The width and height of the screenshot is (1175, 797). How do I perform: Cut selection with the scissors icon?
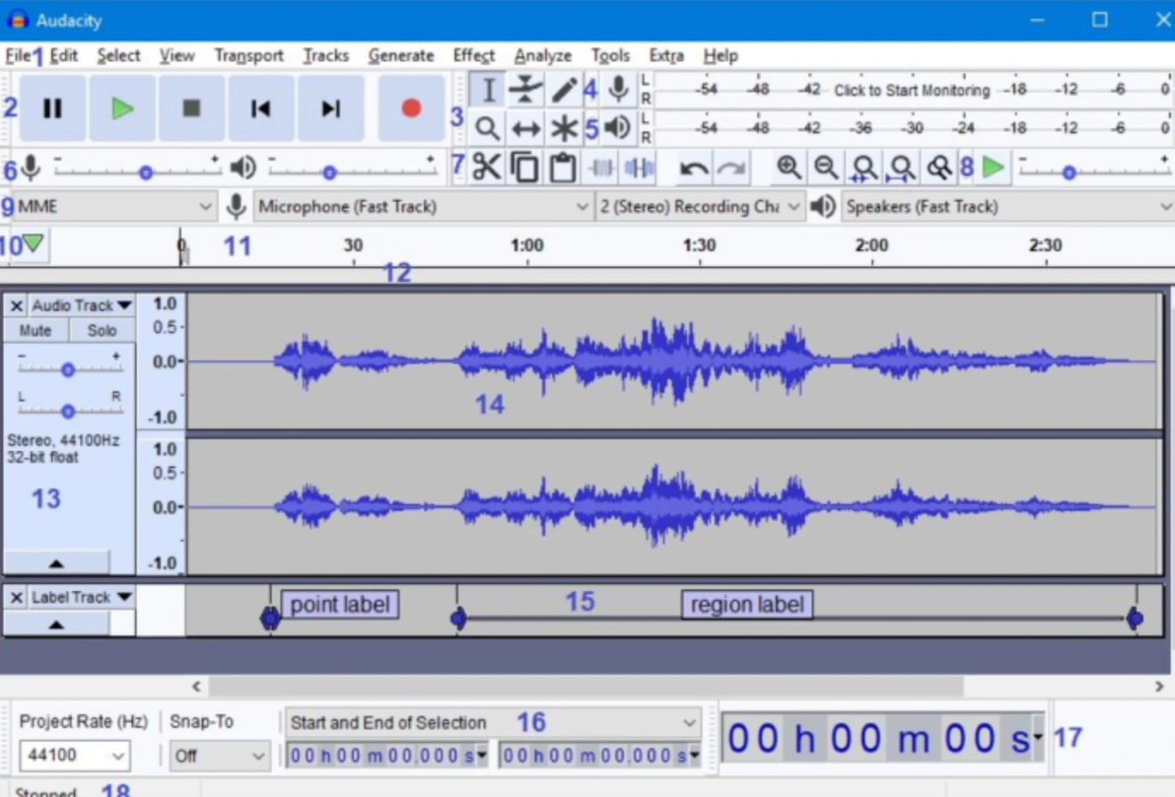click(487, 167)
